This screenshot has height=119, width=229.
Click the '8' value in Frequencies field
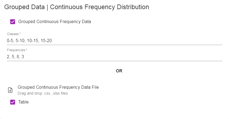(x=18, y=57)
